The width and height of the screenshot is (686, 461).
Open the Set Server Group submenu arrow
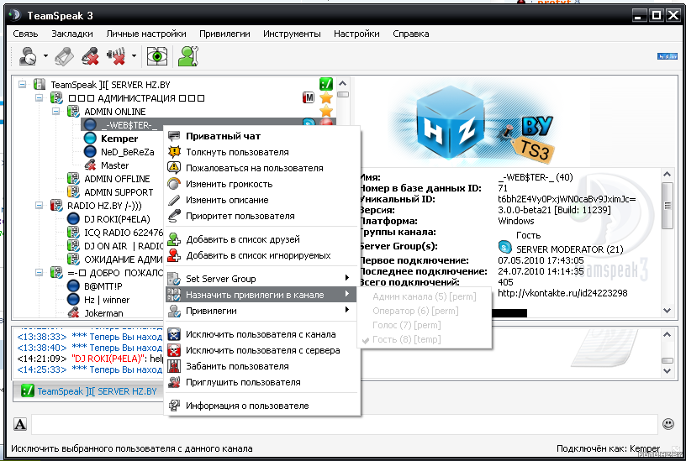tap(346, 278)
